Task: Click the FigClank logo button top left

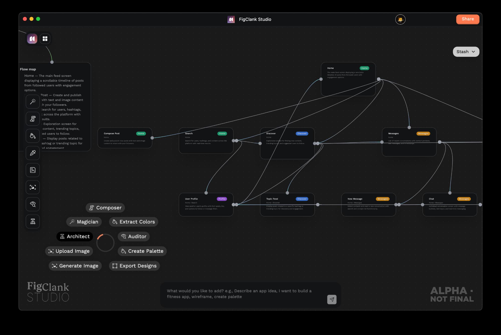Action: pyautogui.click(x=32, y=39)
